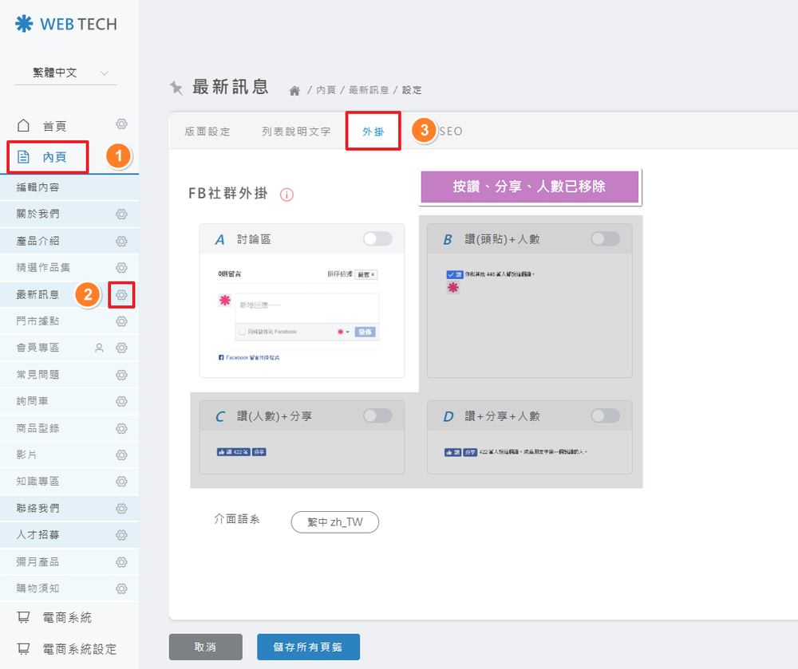This screenshot has height=669, width=798.
Task: Click the 儲存所有頁籤 button
Action: pos(308,647)
